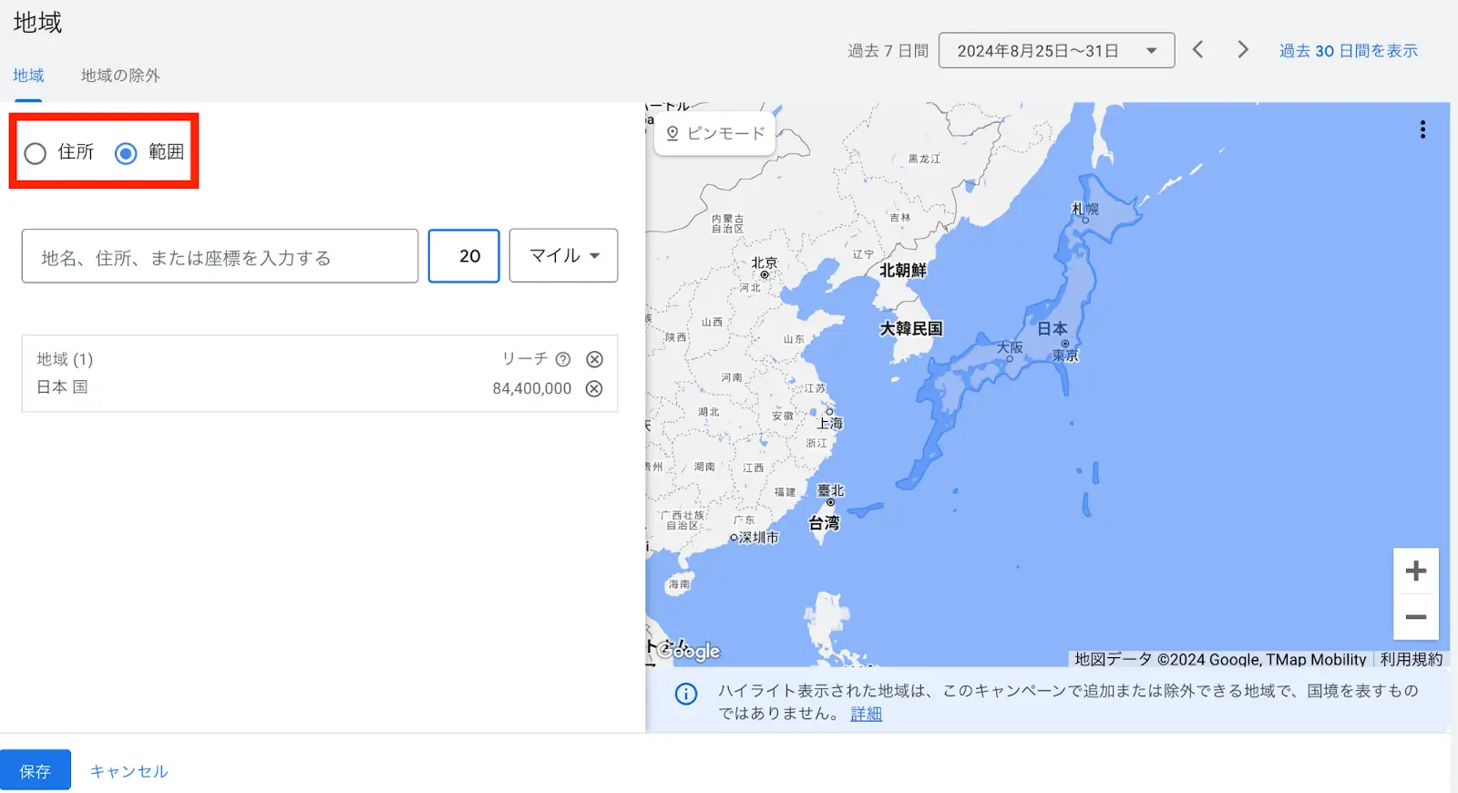Click the 保存 button

pos(36,771)
